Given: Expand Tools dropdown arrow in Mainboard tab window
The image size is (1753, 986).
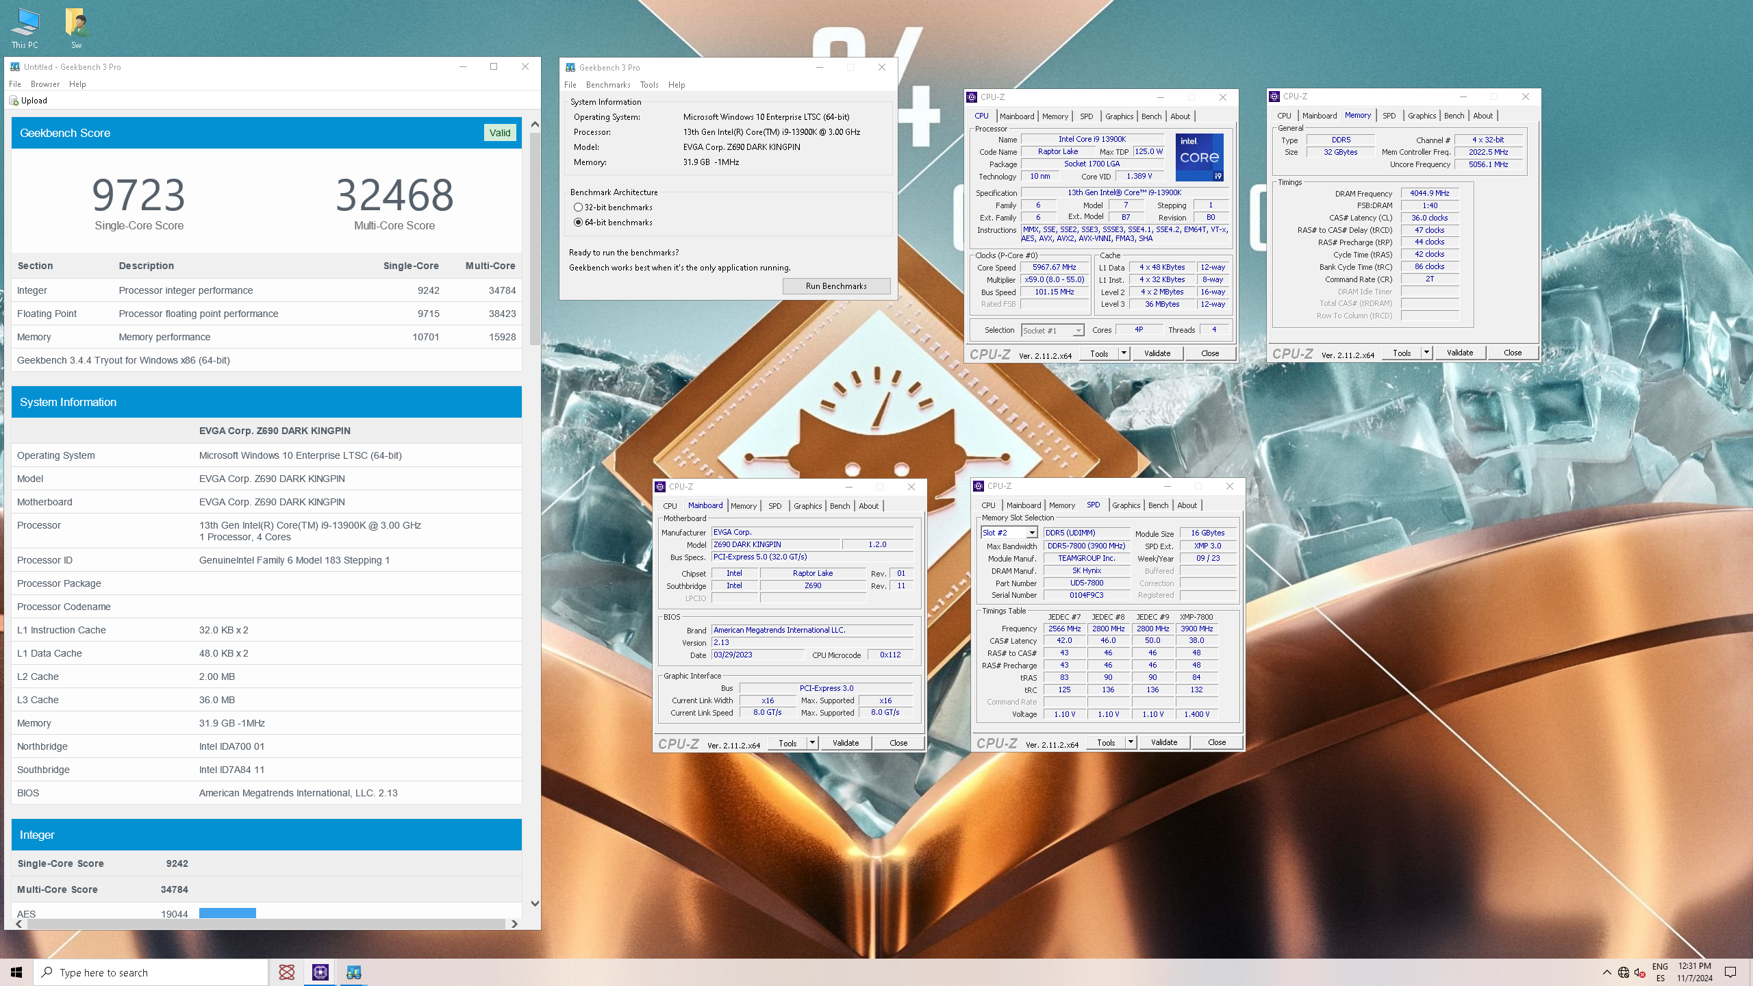Looking at the screenshot, I should 812,743.
